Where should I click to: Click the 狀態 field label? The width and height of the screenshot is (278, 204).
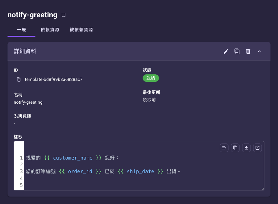point(147,70)
